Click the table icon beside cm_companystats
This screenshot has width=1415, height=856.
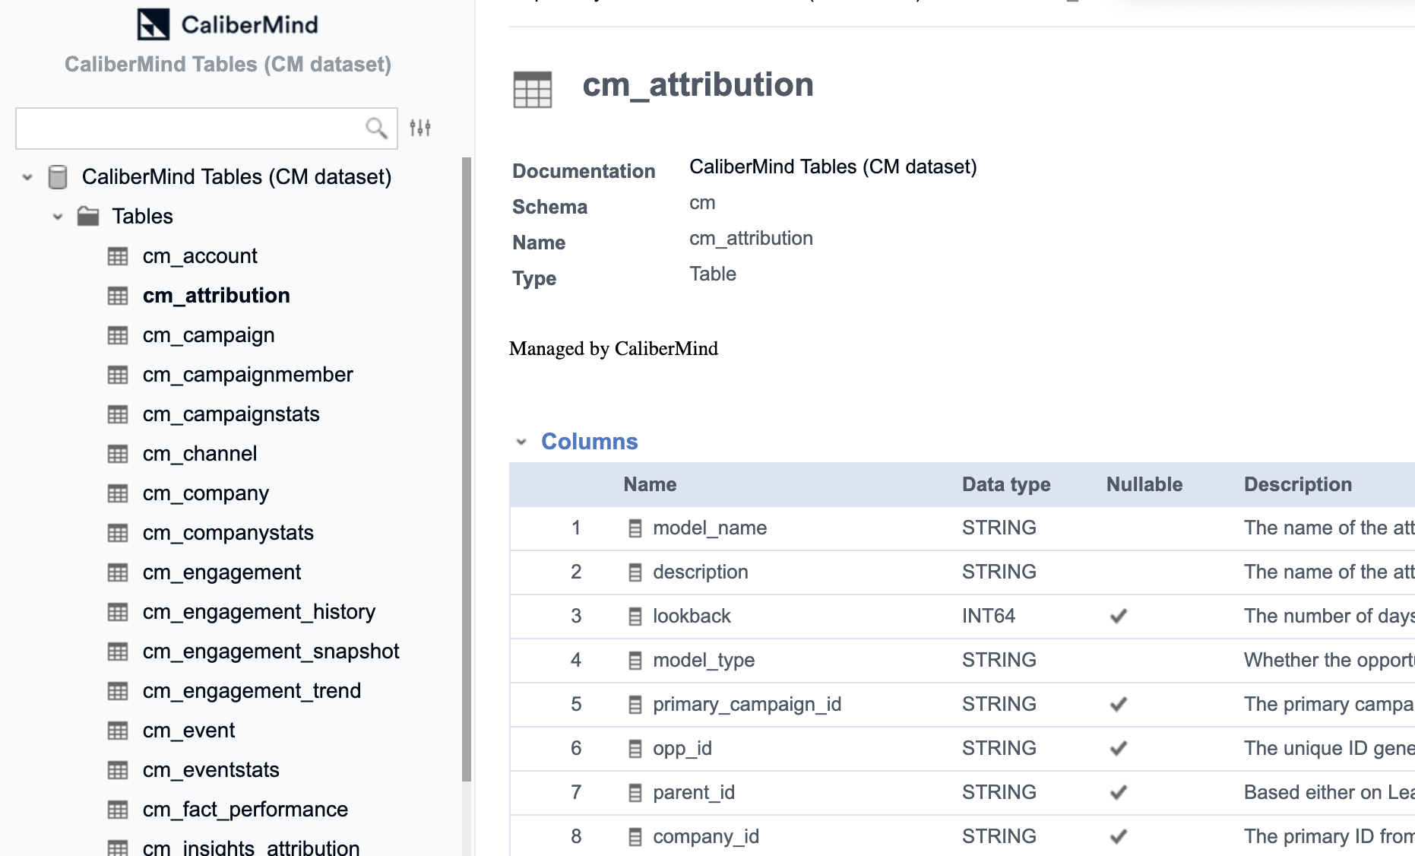pos(118,533)
